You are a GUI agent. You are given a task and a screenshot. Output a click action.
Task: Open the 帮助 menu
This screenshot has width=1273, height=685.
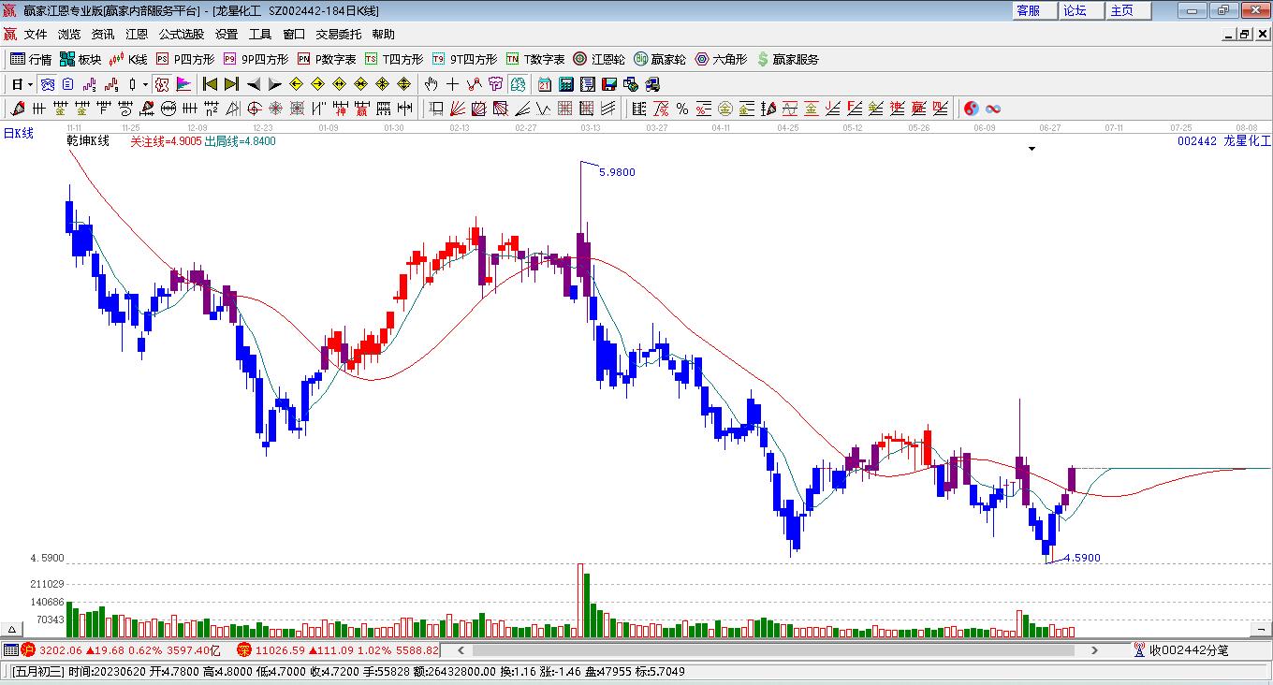click(384, 35)
